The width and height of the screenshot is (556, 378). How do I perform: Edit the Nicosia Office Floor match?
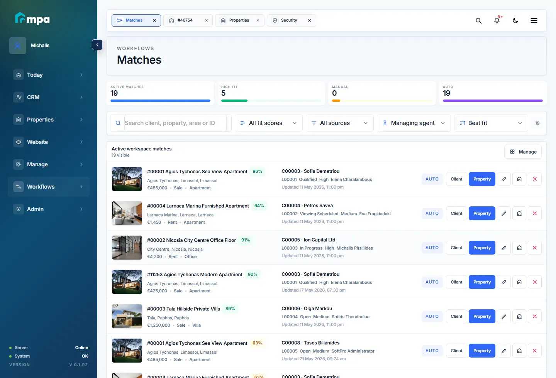point(504,248)
